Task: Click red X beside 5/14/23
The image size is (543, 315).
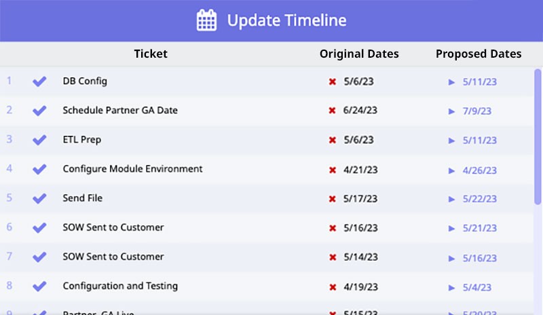Action: tap(333, 257)
